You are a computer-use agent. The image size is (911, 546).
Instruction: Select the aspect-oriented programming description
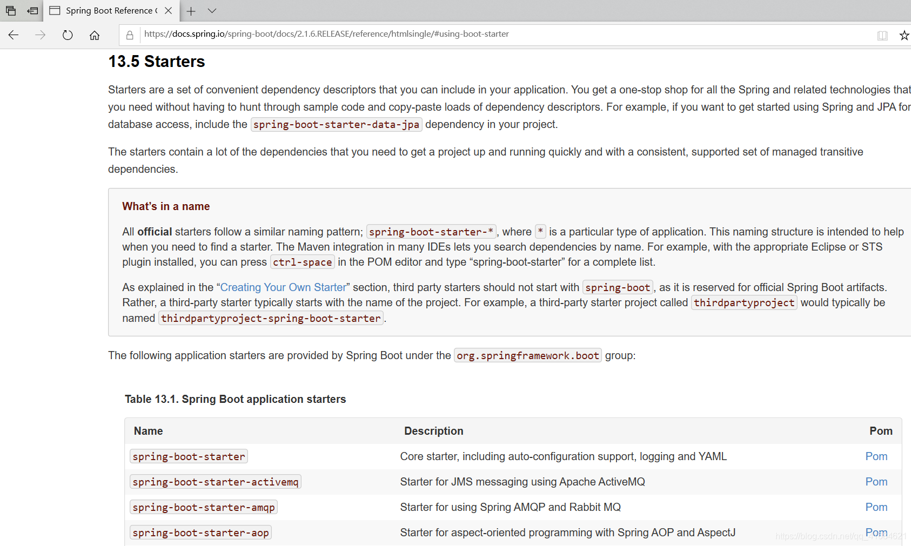568,532
